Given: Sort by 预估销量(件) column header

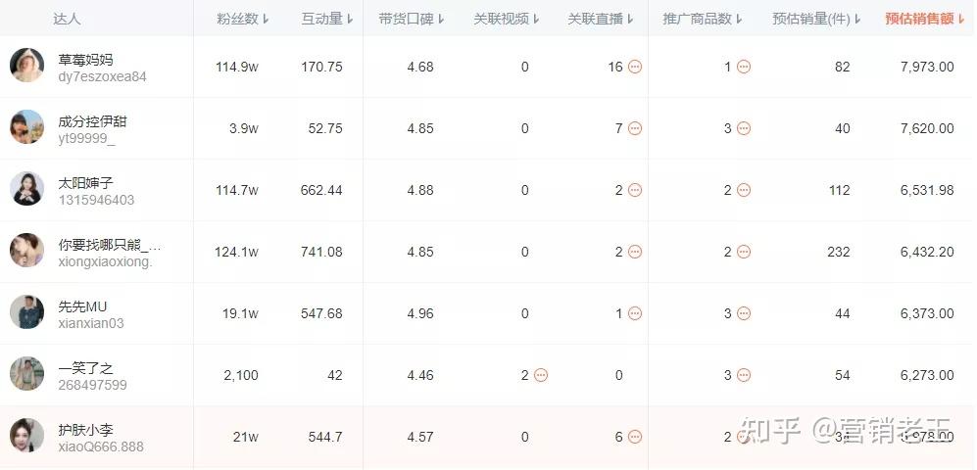Looking at the screenshot, I should pos(817,19).
